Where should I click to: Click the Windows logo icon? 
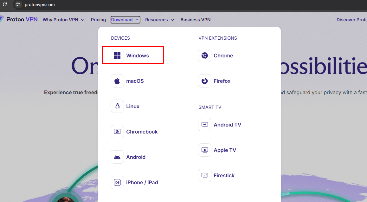(x=117, y=55)
